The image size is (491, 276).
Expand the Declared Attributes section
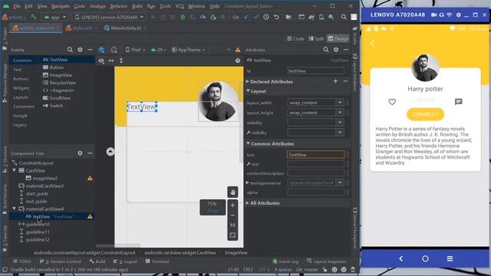pos(247,82)
